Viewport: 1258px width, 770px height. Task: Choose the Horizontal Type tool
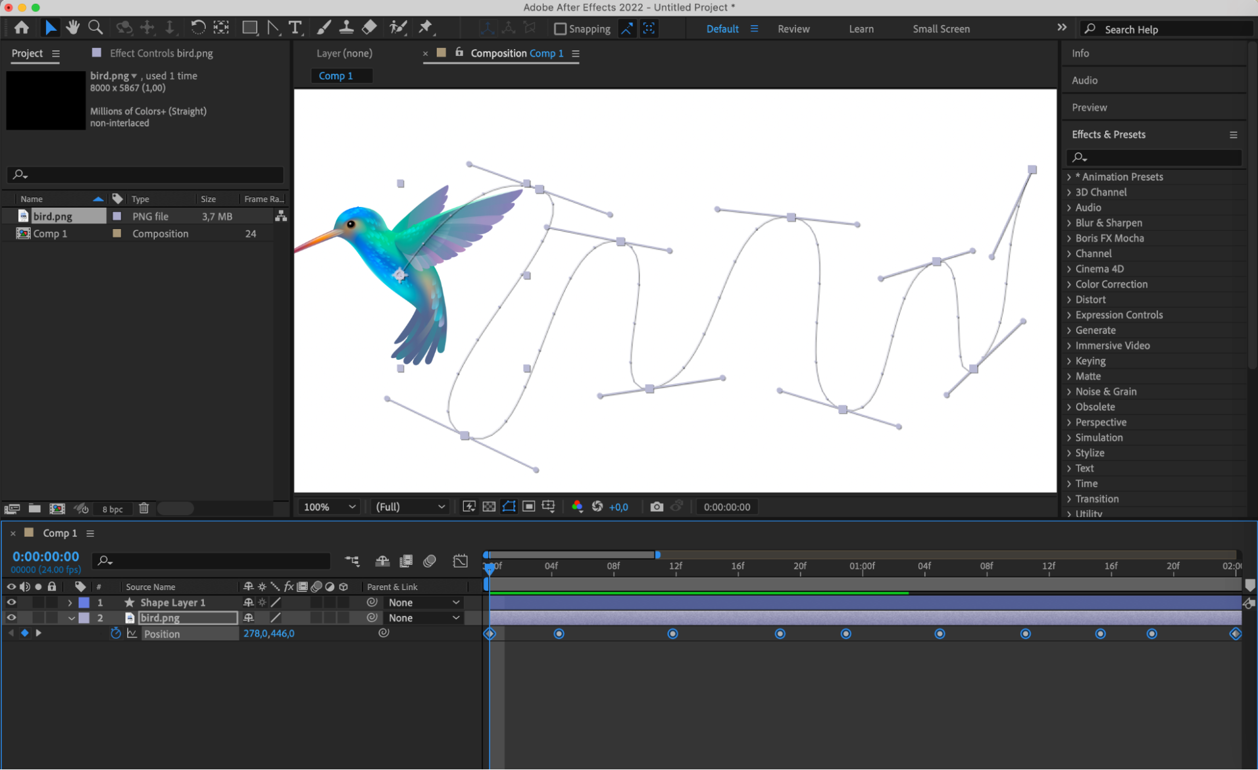tap(295, 28)
